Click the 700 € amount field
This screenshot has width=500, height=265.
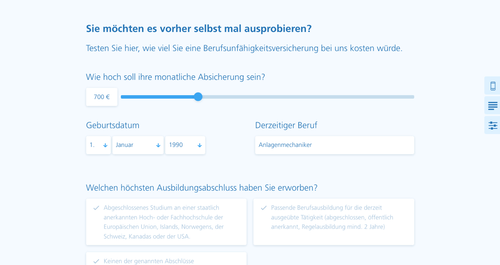[x=102, y=97]
